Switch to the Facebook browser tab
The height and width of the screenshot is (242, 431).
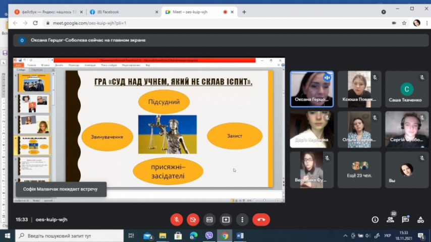coord(121,12)
